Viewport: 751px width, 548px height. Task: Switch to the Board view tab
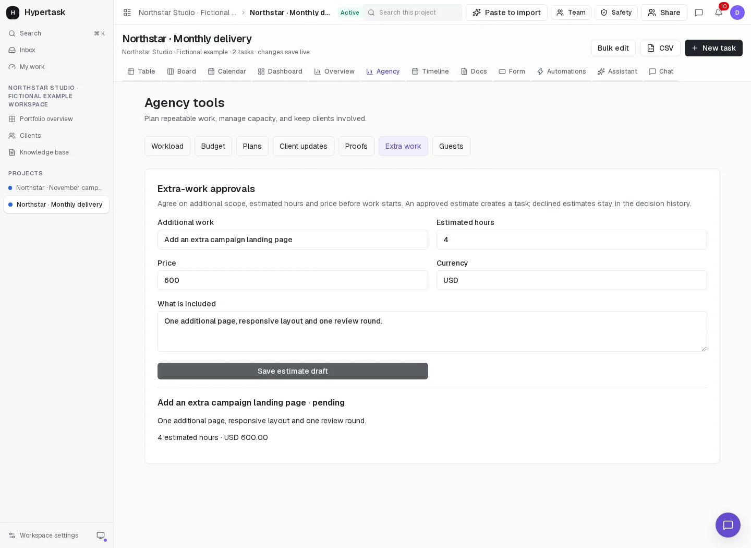[x=181, y=72]
